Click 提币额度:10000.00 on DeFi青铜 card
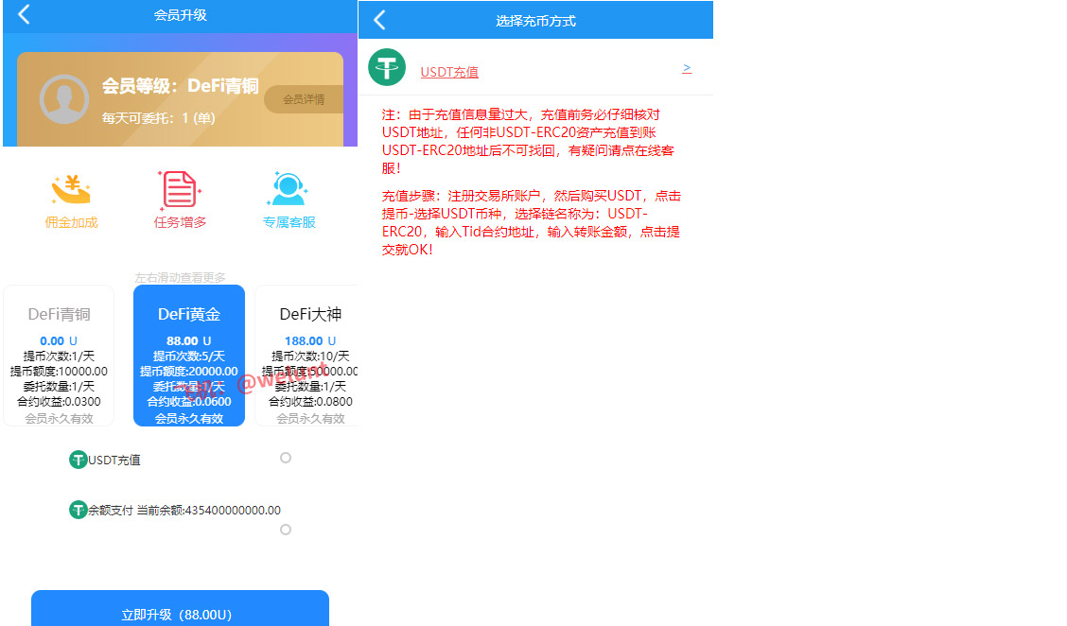The width and height of the screenshot is (1067, 626). coord(59,372)
